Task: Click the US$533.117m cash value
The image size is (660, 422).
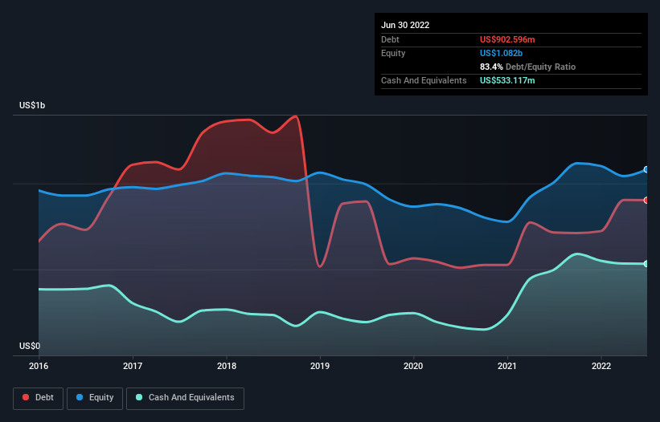Action: click(507, 80)
